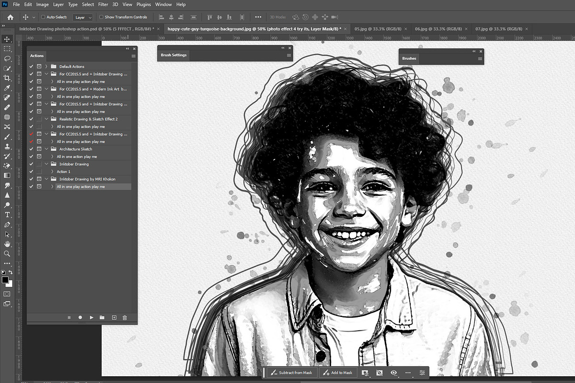Click the Quick Mask mode icon
The width and height of the screenshot is (575, 383).
coord(7,293)
